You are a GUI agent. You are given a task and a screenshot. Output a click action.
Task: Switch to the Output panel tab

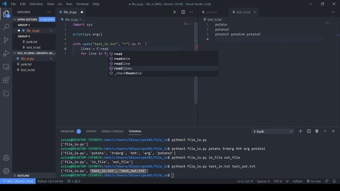[x=91, y=131]
